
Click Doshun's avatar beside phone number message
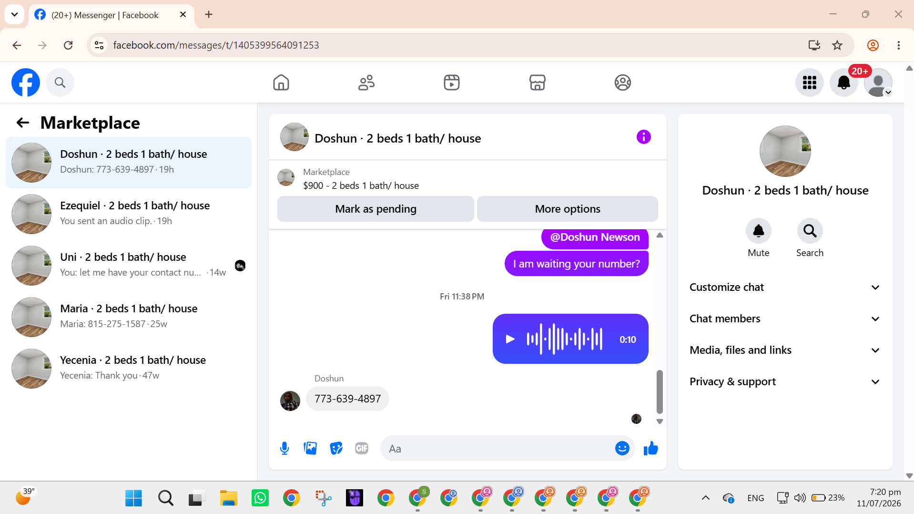[x=290, y=401]
